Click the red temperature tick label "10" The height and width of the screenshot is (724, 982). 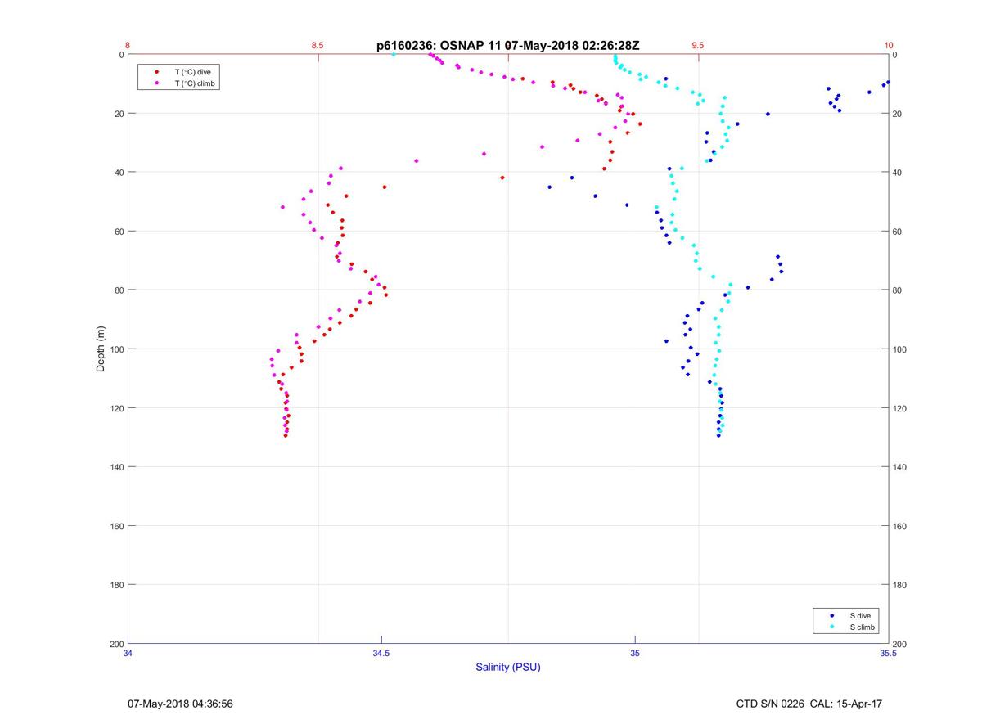(x=888, y=46)
